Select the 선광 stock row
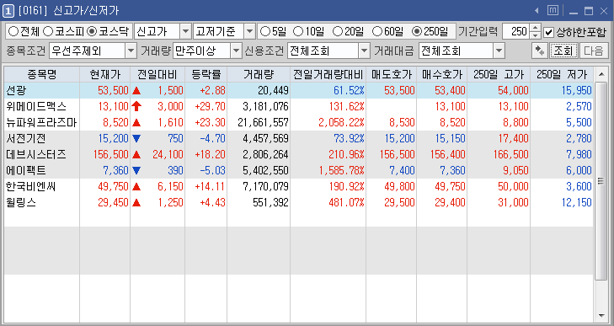 (299, 90)
